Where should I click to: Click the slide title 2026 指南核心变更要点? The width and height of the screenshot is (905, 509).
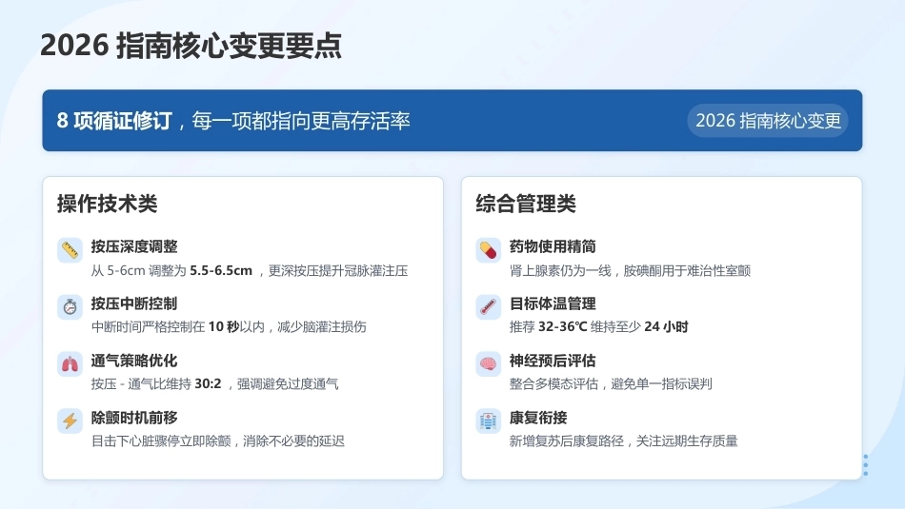coord(191,46)
